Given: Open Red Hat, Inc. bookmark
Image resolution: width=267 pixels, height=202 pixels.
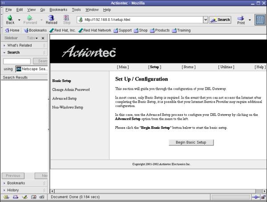Looking at the screenshot, I should point(62,30).
